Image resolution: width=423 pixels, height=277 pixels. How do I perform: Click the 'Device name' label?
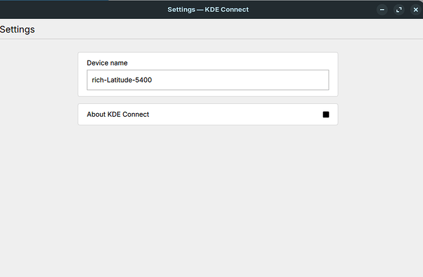107,63
